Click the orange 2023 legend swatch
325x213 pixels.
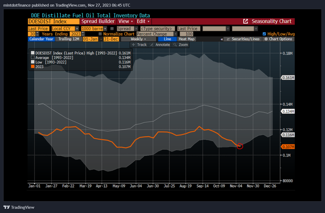pos(33,67)
